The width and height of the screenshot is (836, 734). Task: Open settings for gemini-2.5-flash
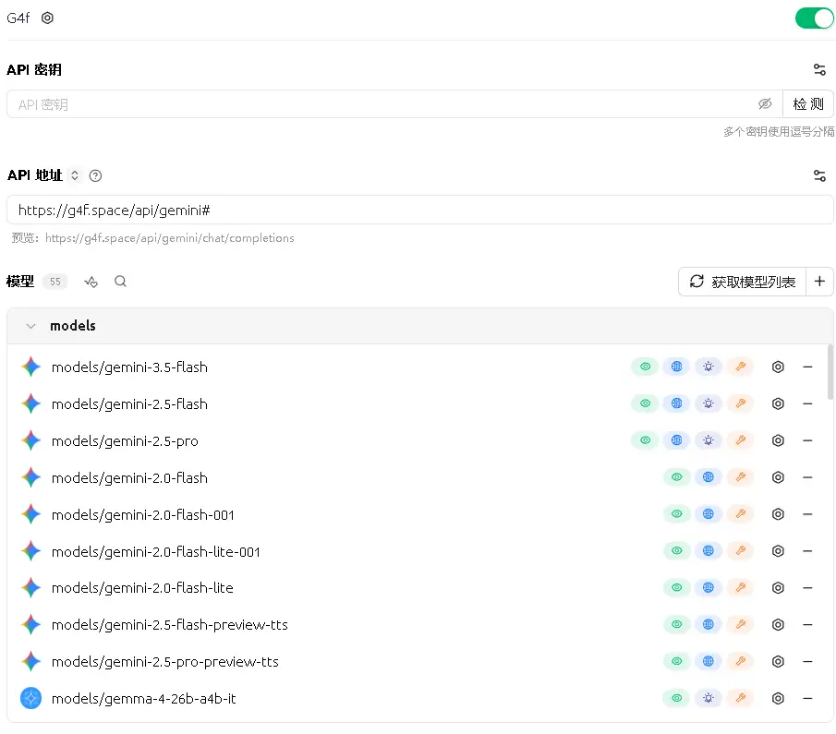pos(778,403)
